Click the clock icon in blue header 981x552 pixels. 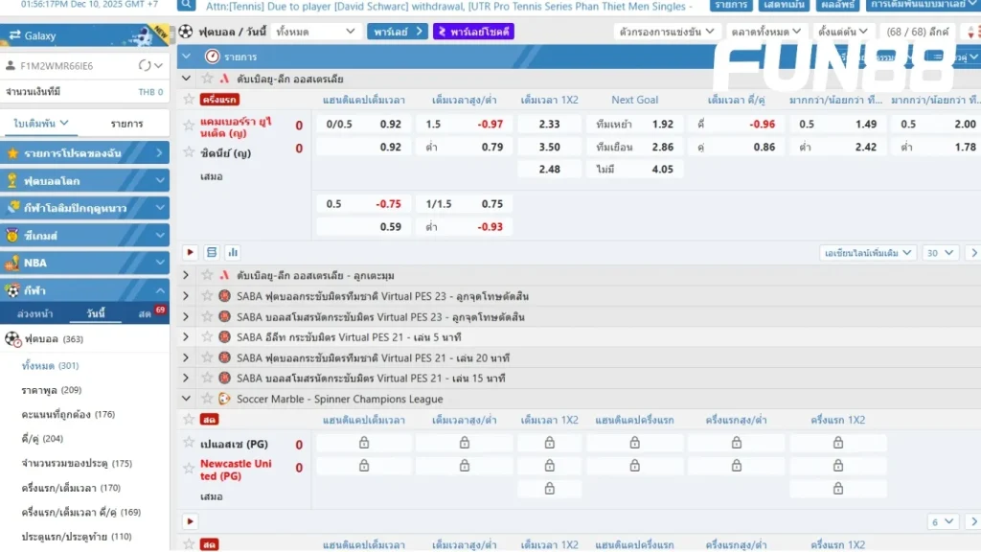coord(212,57)
